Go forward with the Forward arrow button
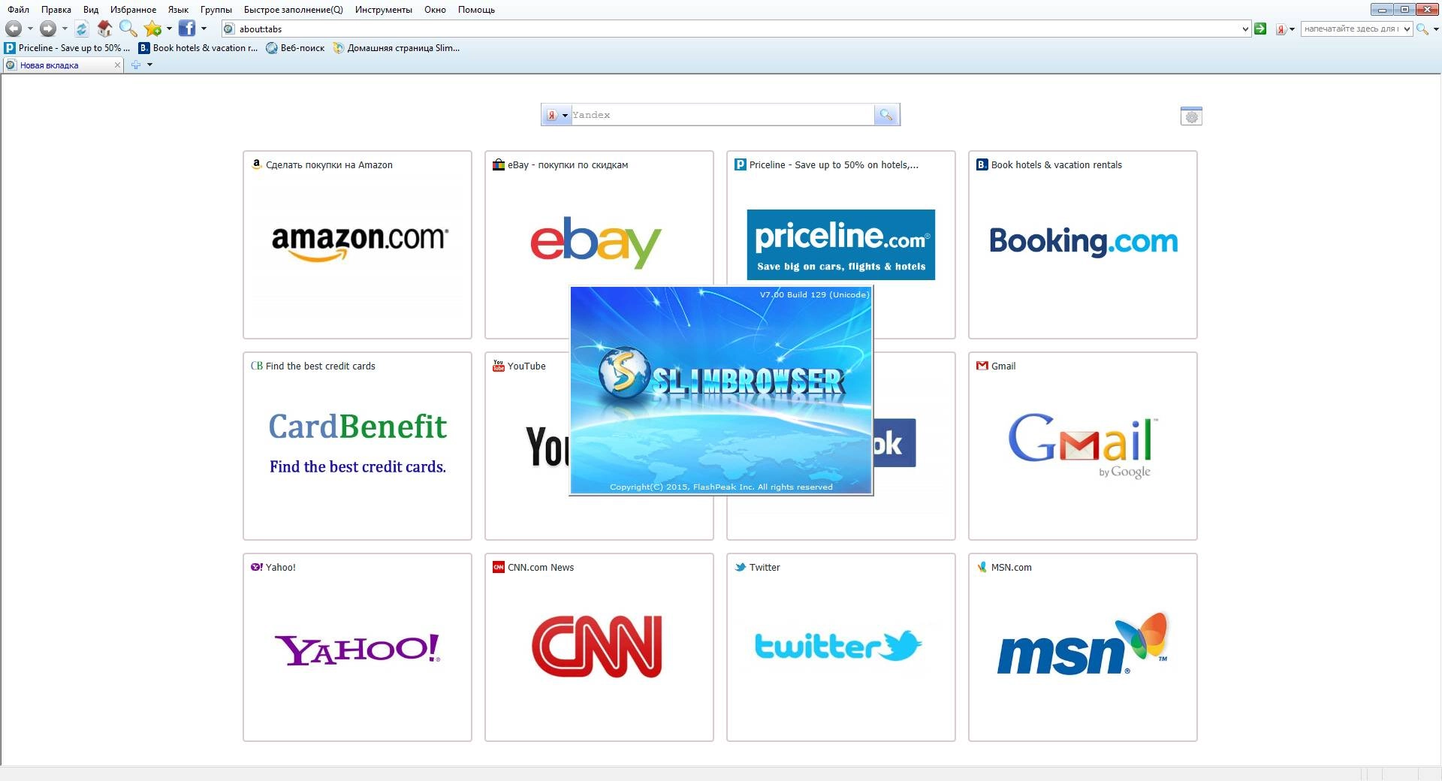Screen dimensions: 1442x781 [48, 29]
